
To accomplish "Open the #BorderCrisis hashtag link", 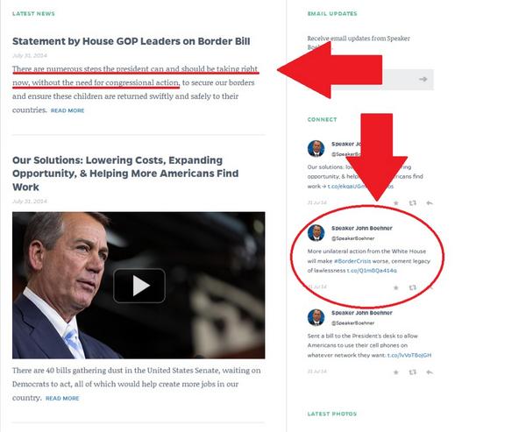I will tap(352, 261).
